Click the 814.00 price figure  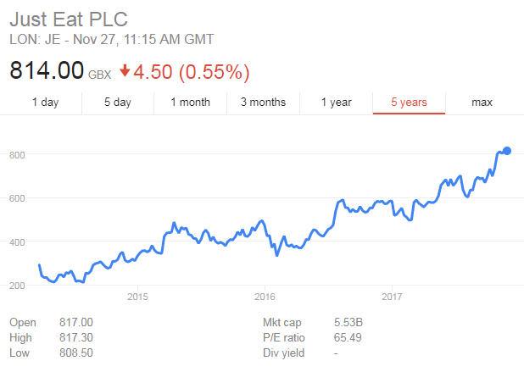47,68
